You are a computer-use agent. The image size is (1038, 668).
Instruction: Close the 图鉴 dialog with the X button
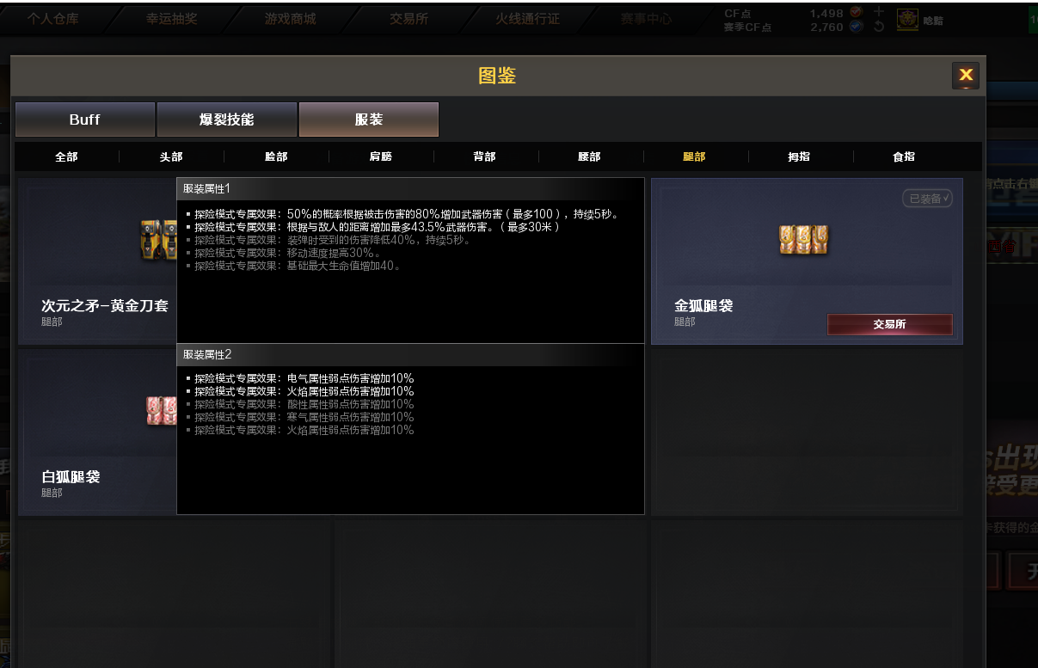pyautogui.click(x=965, y=76)
